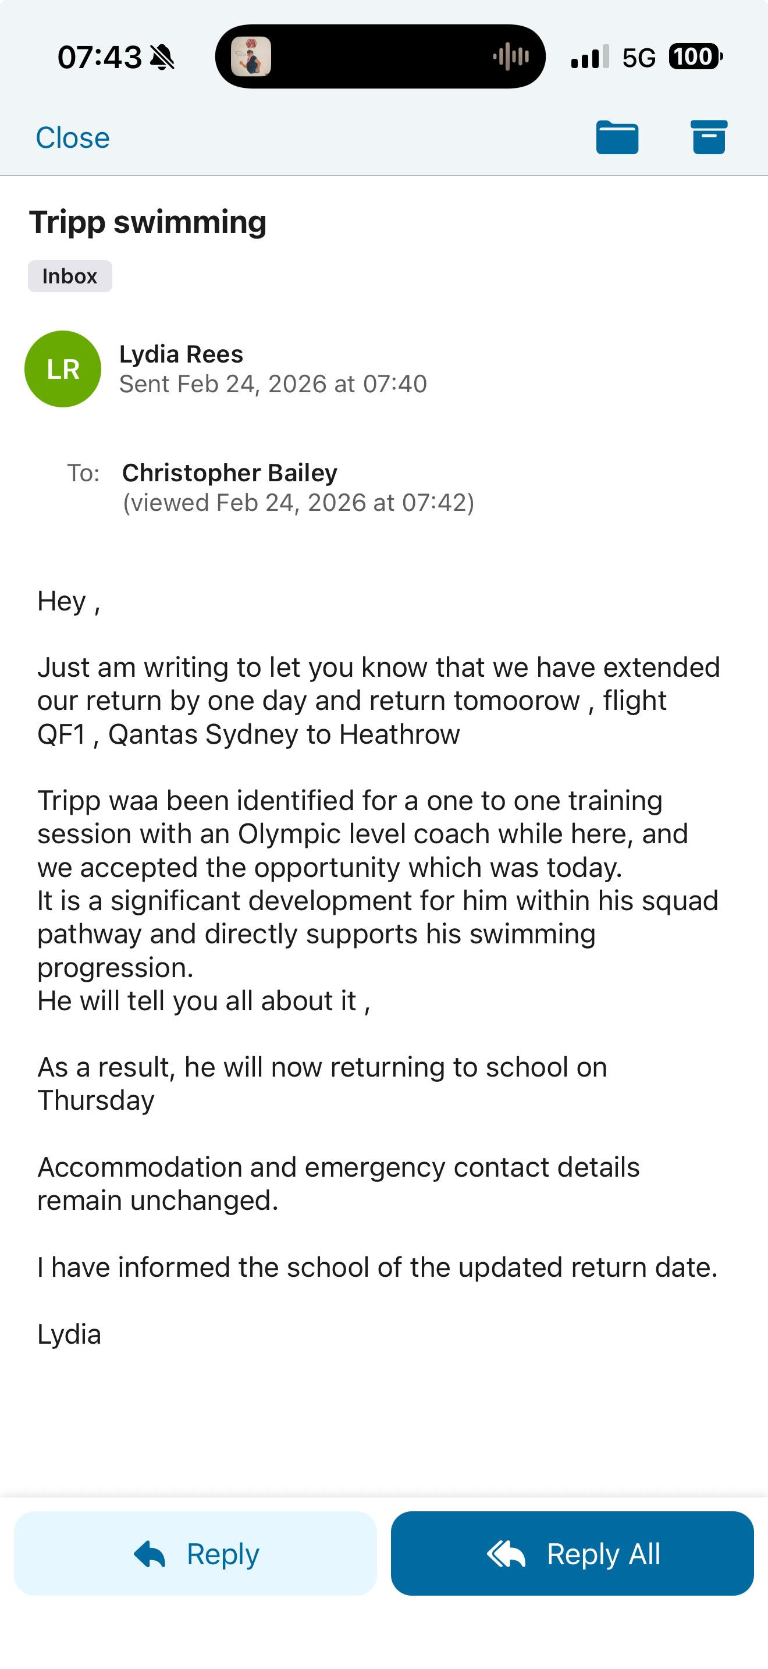Tap the status bar clock
This screenshot has height=1669, width=768.
99,57
